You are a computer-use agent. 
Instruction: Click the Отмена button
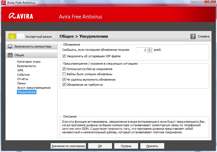[126, 146]
